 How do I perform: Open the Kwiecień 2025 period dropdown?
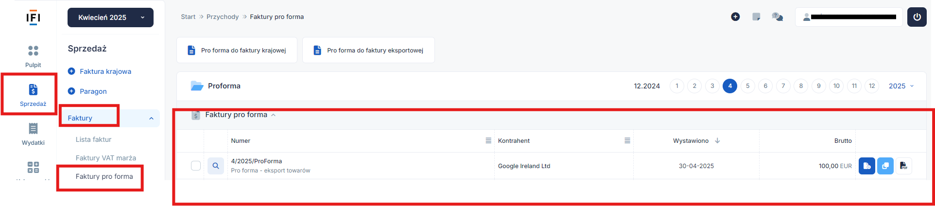(x=110, y=17)
